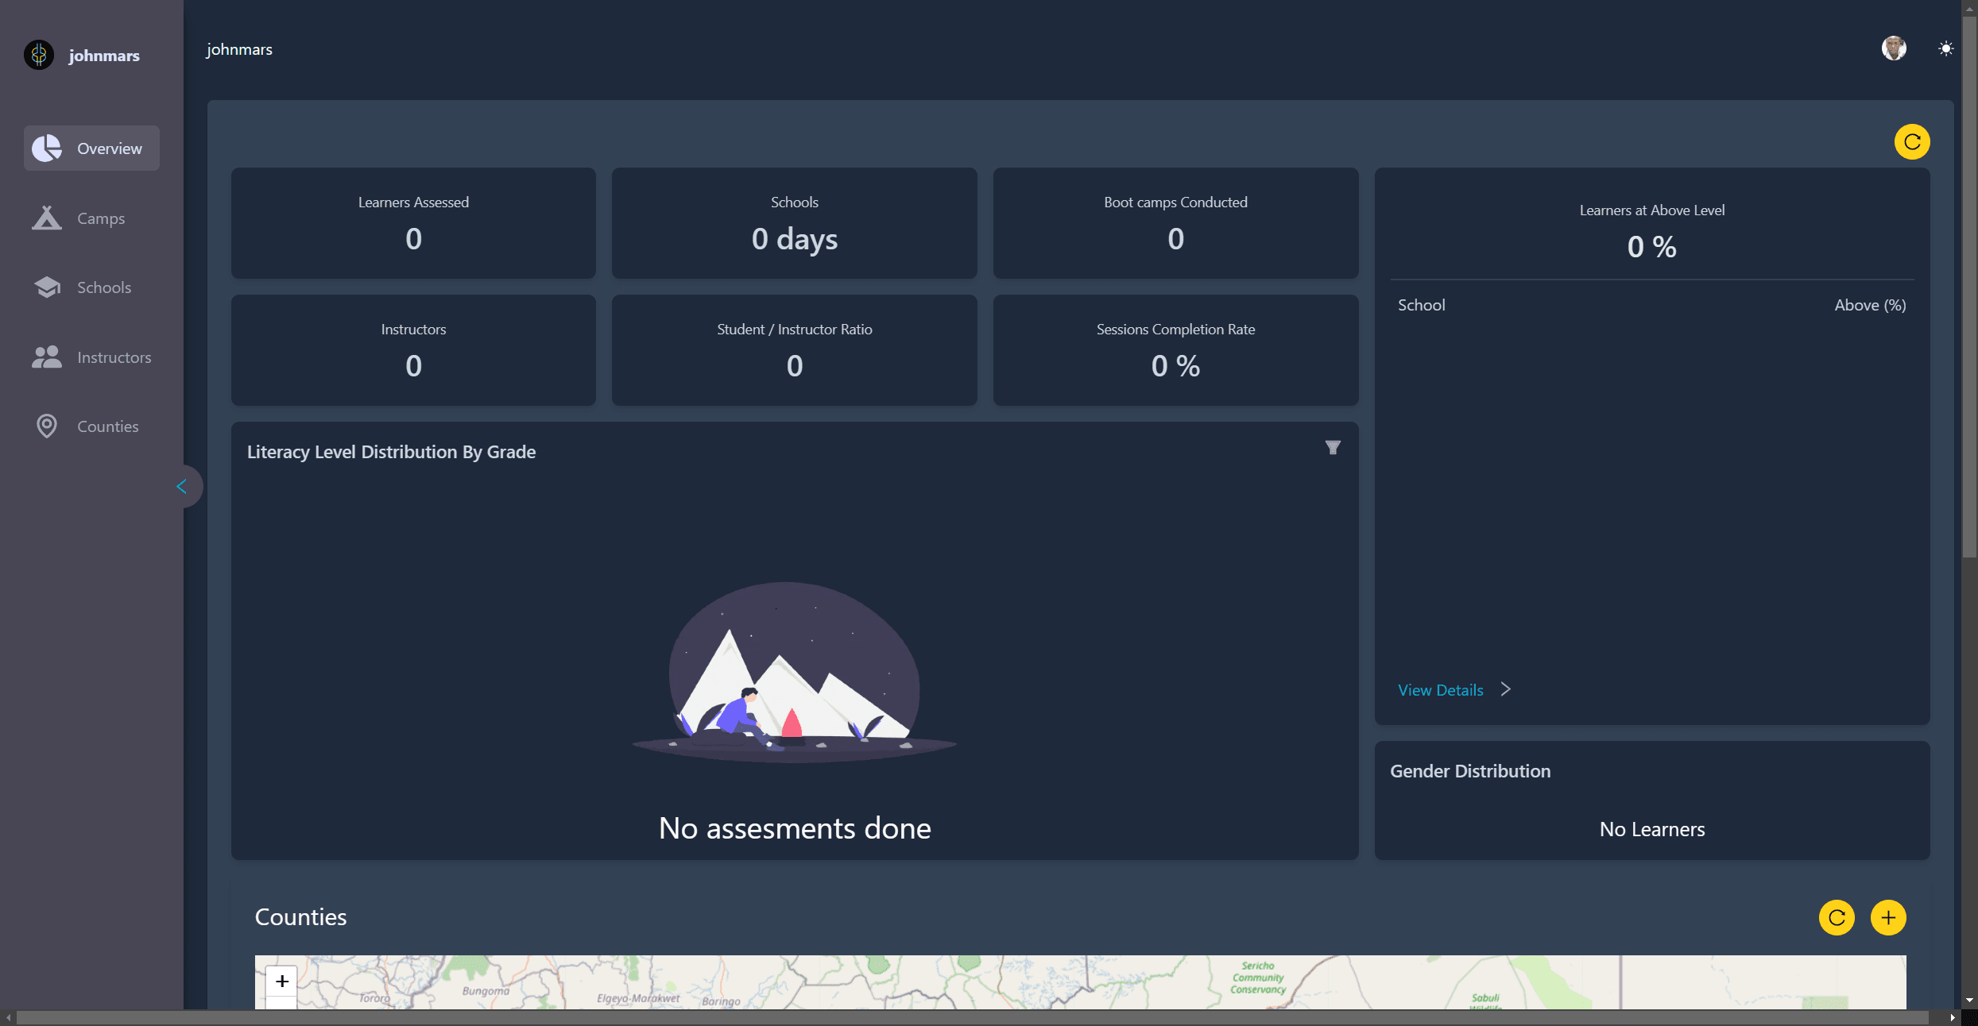Zoom into the map with the plus button
Viewport: 1978px width, 1026px height.
pyautogui.click(x=282, y=981)
